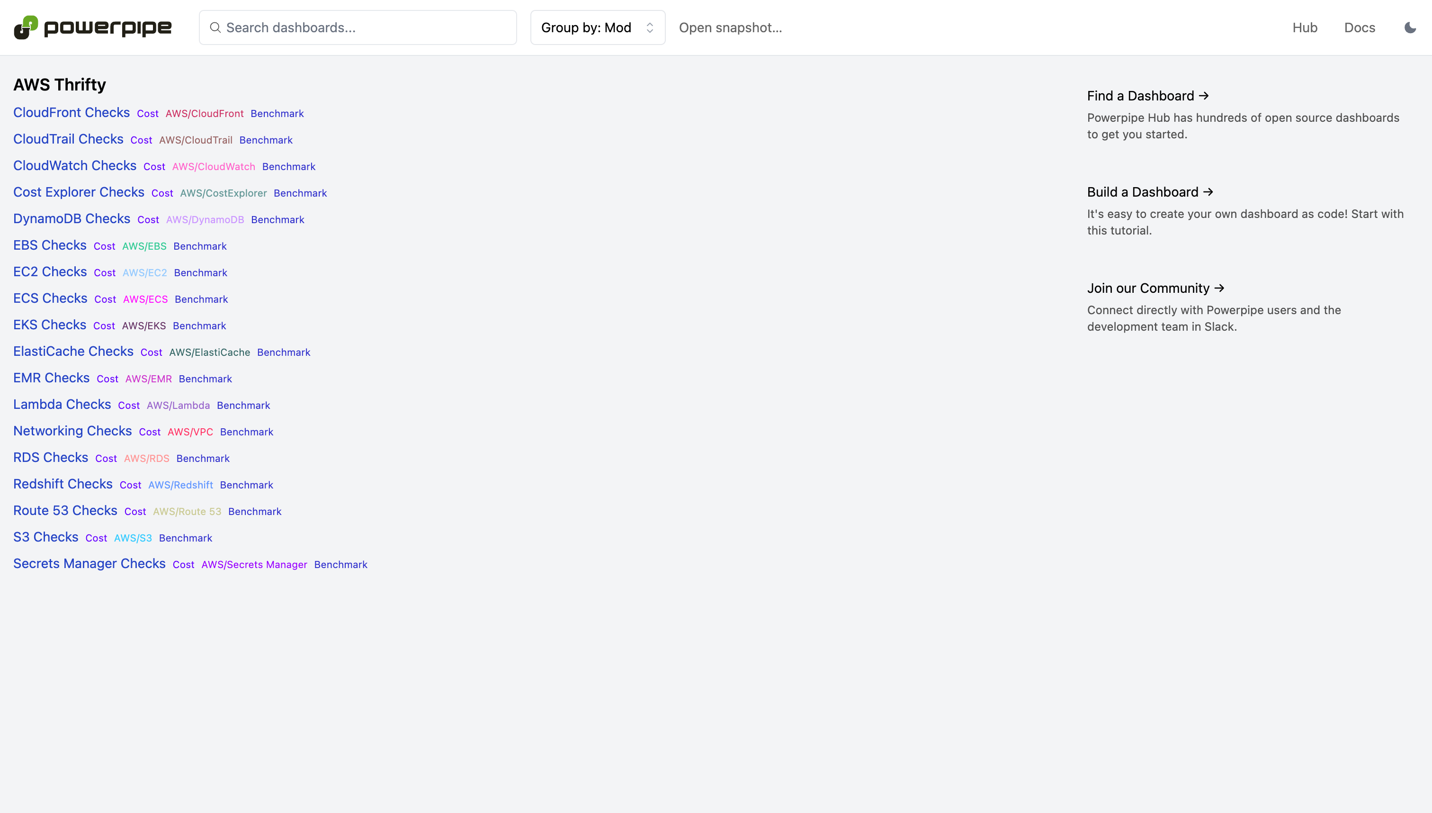The width and height of the screenshot is (1432, 813).
Task: Click the Powerpipe logo icon
Action: coord(26,27)
